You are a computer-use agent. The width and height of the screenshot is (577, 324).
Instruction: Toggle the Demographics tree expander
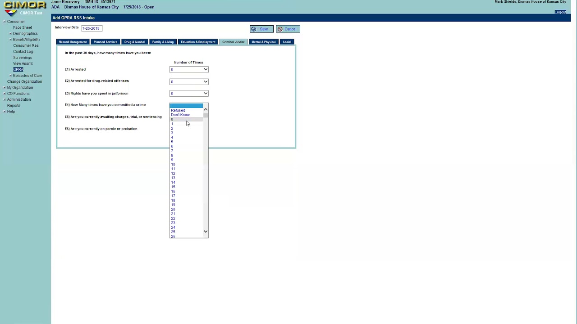(x=10, y=34)
